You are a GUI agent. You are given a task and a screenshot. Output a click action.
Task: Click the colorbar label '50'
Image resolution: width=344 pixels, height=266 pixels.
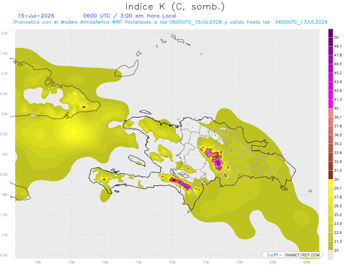[337, 38]
